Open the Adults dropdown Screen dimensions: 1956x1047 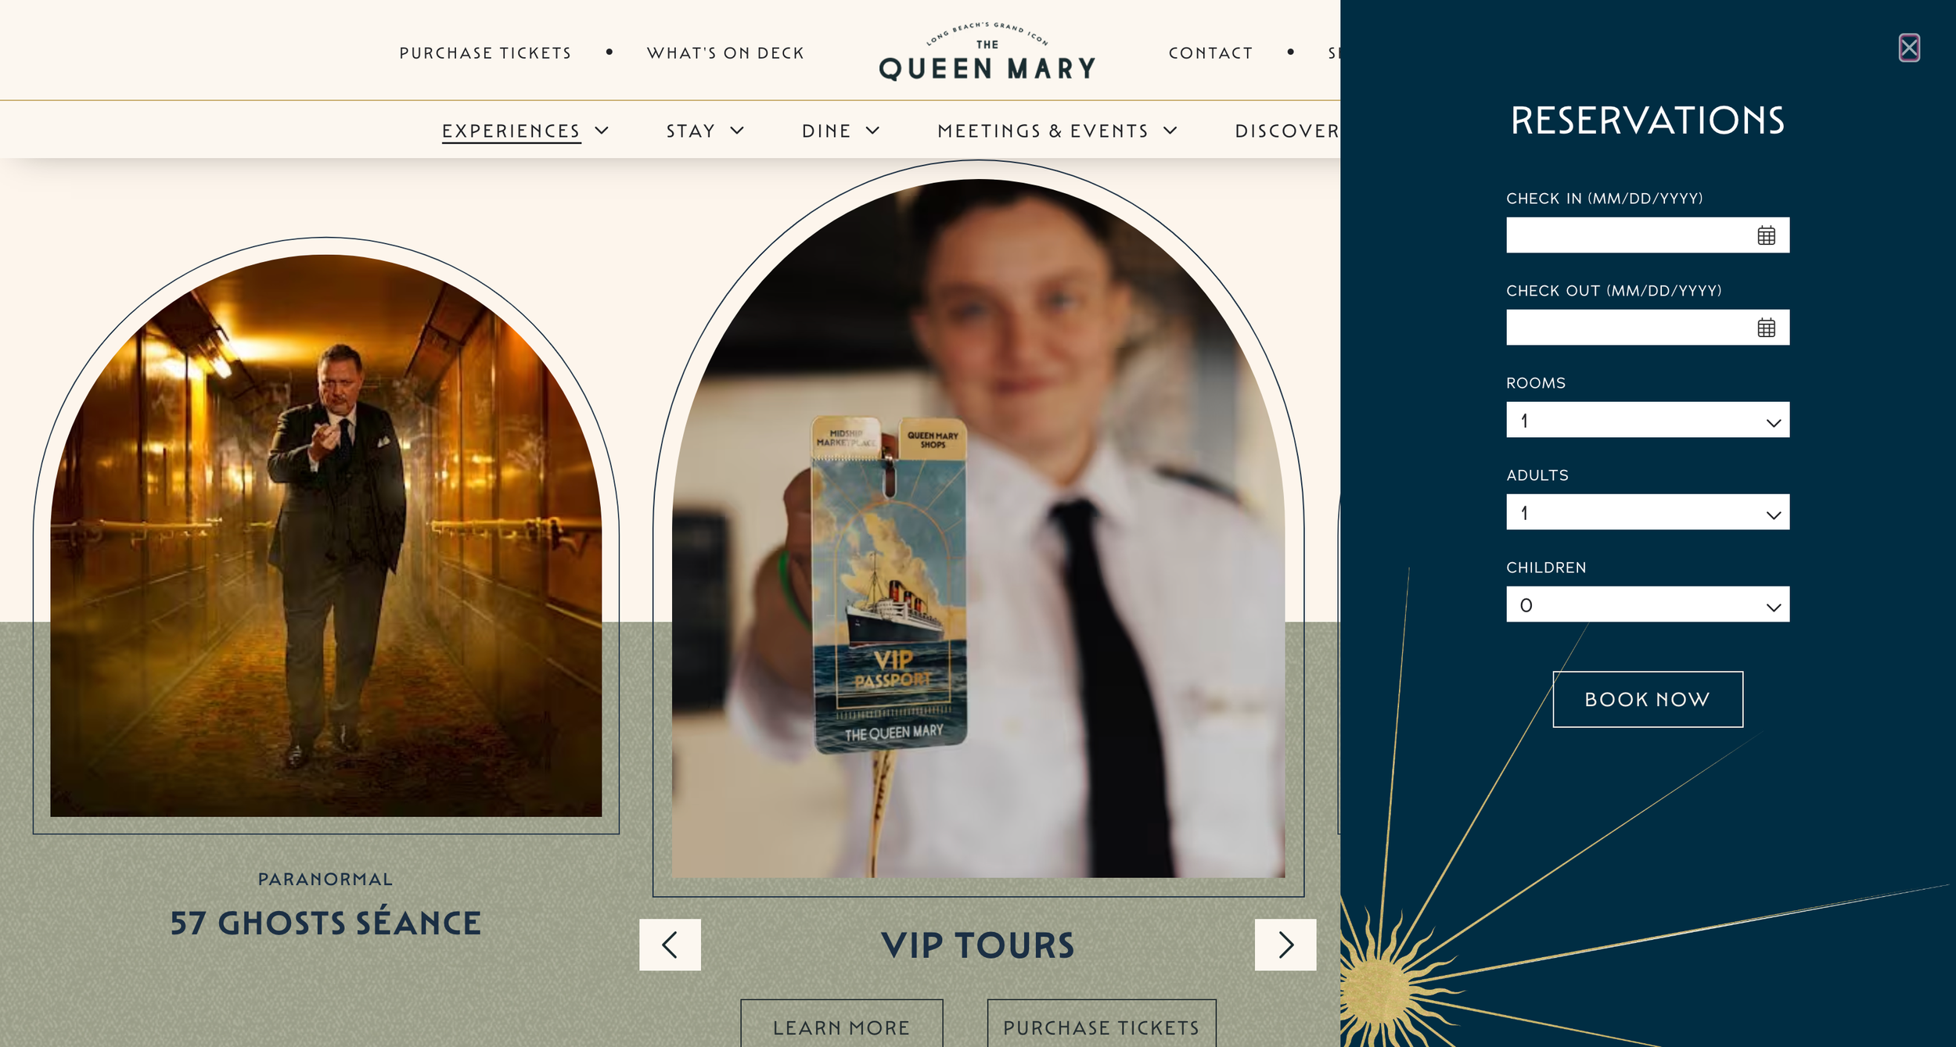(1648, 512)
